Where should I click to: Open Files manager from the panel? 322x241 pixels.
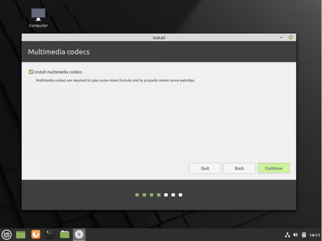tap(64, 234)
